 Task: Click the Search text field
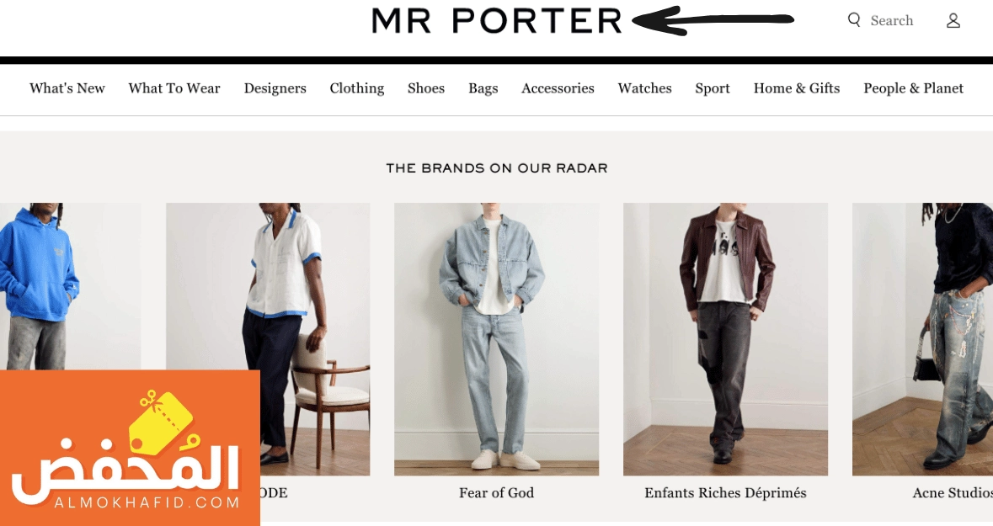(892, 21)
